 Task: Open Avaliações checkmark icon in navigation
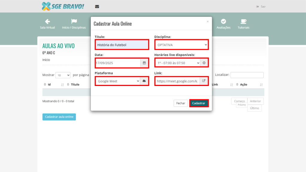click(x=223, y=21)
